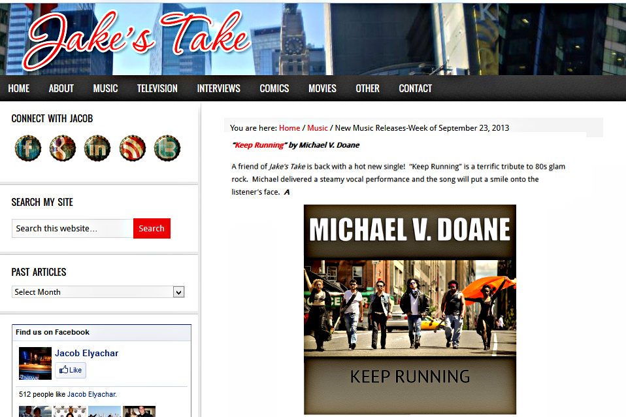Open the TELEVISION menu item
This screenshot has width=626, height=417.
coord(157,88)
